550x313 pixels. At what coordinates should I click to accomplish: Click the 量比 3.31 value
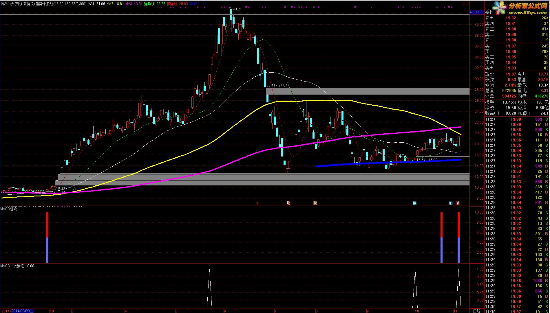(x=544, y=91)
